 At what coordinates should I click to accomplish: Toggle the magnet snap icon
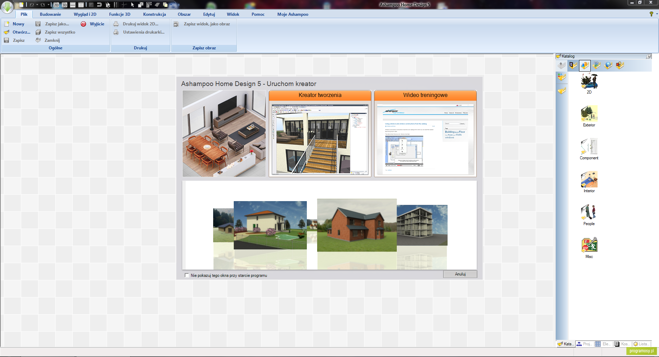click(99, 5)
